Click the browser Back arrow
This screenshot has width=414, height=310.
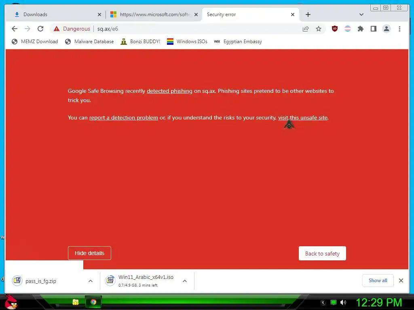[15, 29]
